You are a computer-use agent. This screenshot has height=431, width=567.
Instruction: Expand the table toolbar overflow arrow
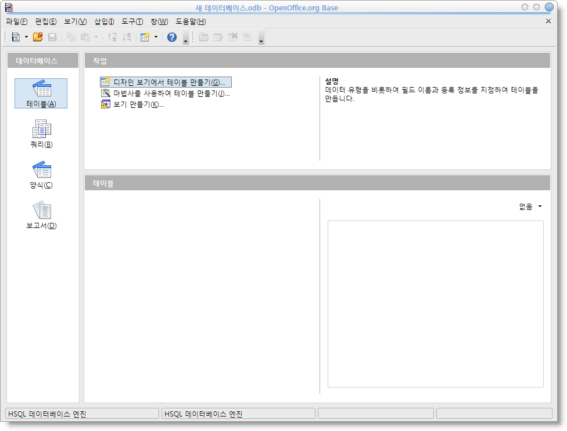point(261,38)
